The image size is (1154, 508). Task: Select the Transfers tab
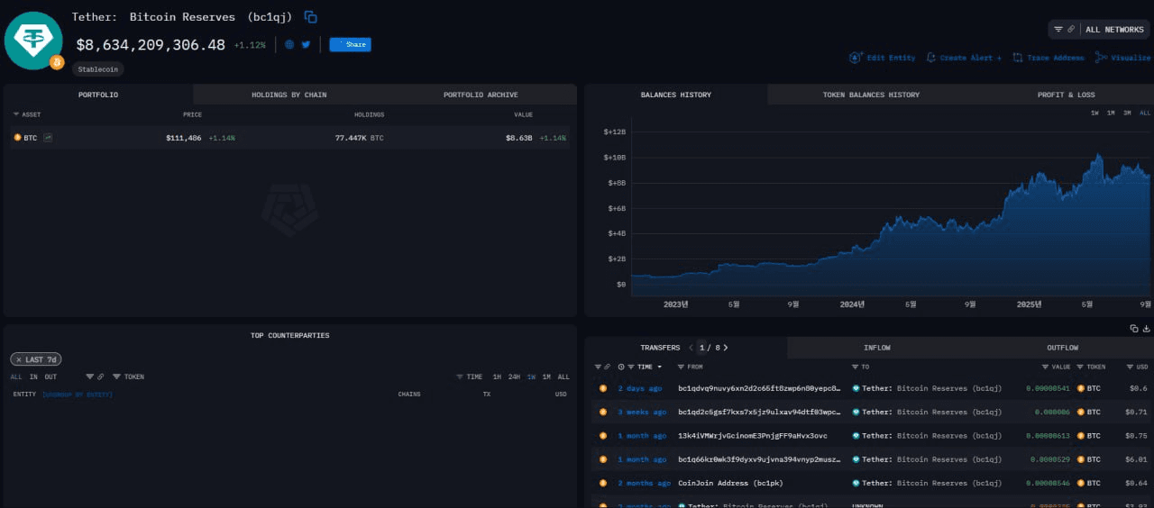tap(660, 348)
